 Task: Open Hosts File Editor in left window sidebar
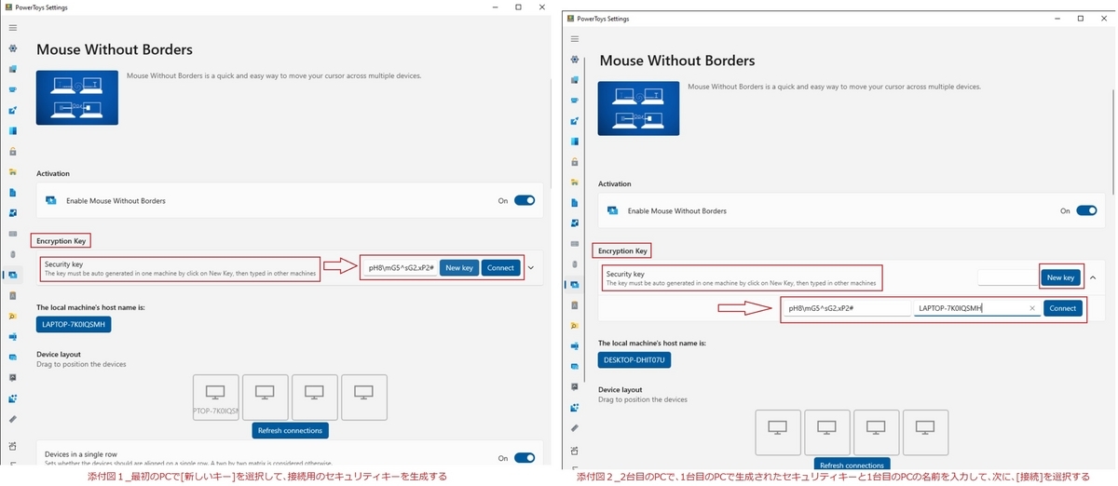coord(12,192)
